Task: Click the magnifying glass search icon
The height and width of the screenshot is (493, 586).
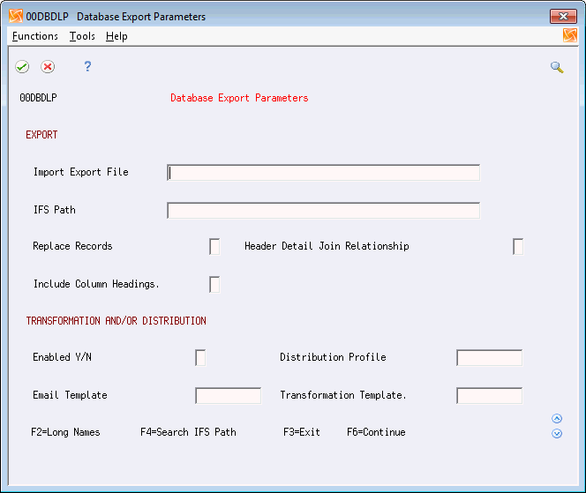Action: (x=557, y=67)
